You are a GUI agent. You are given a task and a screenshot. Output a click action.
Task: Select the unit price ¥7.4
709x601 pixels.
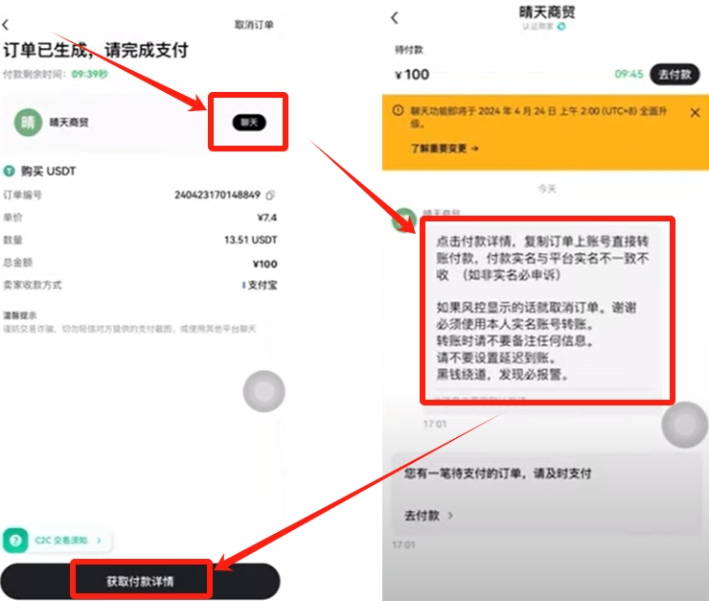[266, 218]
